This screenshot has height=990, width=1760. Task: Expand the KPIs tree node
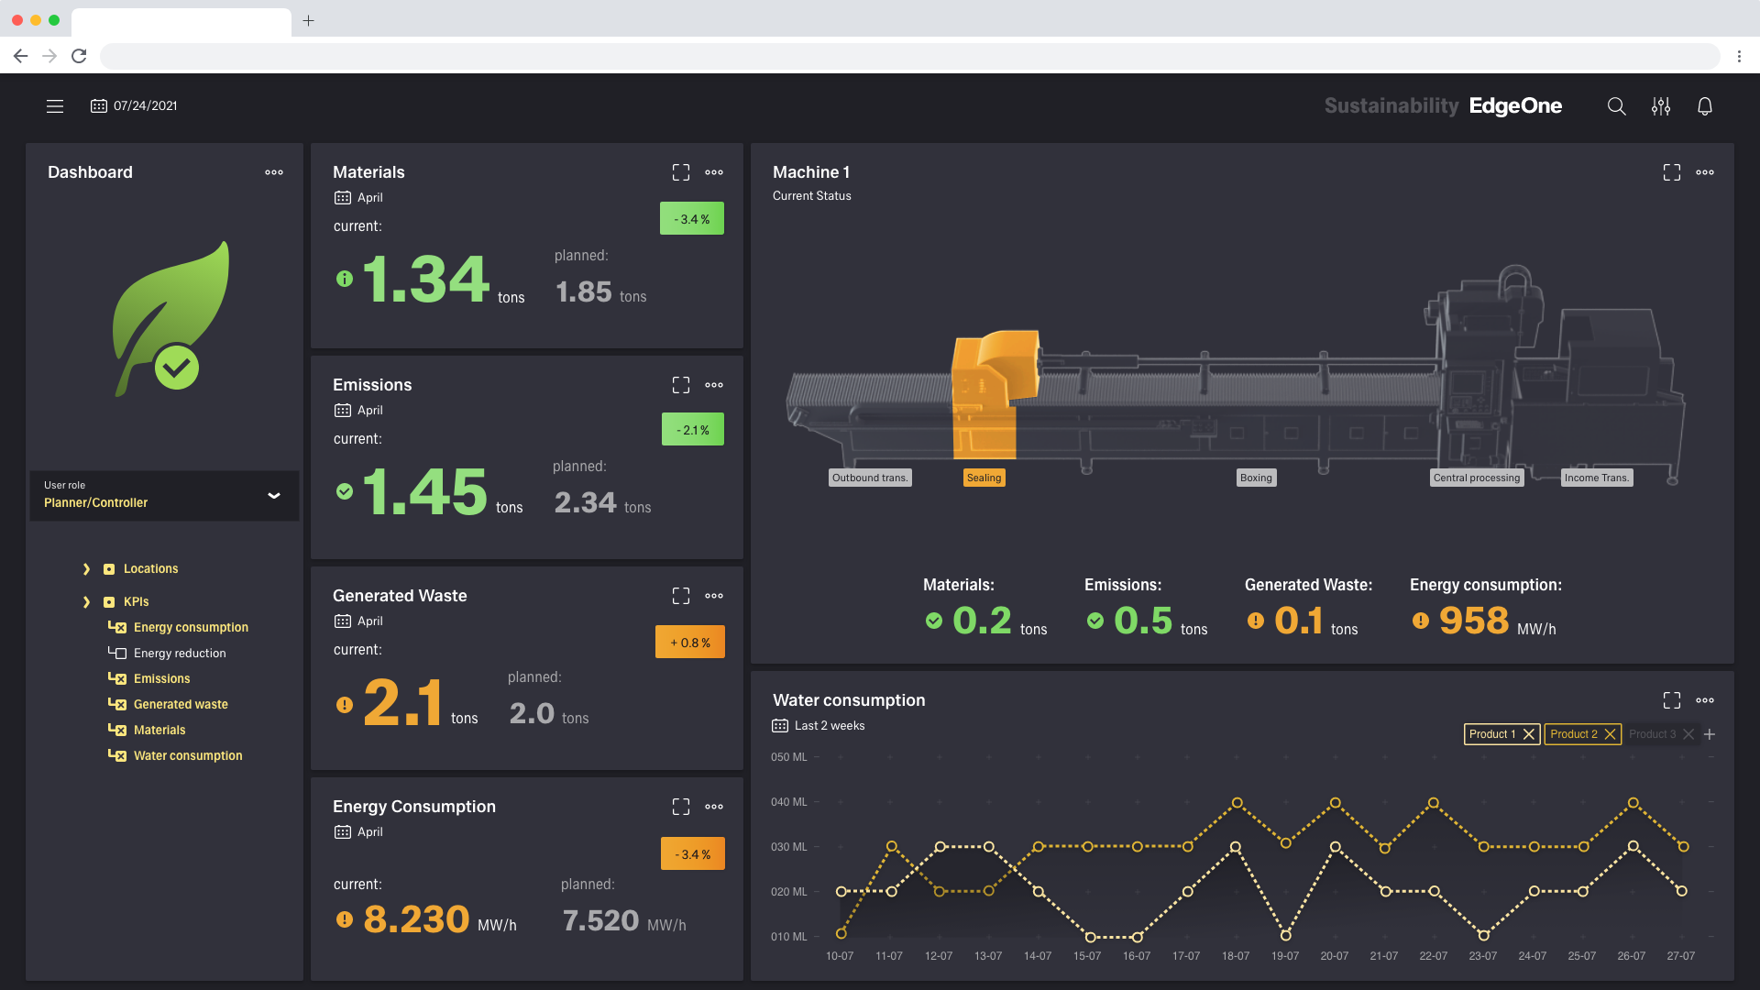click(86, 602)
